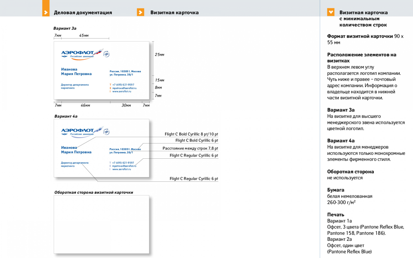Click the orange E email marker on Вариант 3а card
Screen dimensions: 413x258
click(110, 88)
